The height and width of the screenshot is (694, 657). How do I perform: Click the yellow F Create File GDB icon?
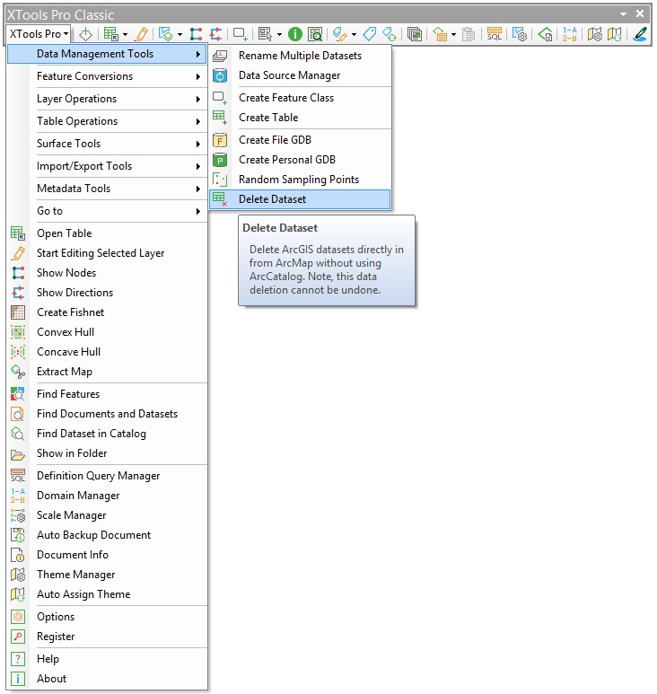pyautogui.click(x=220, y=140)
